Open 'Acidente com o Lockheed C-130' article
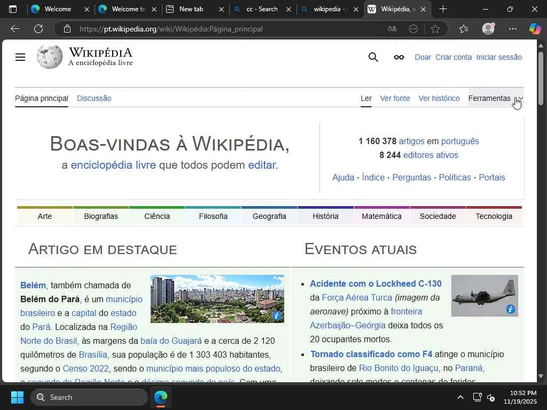Viewport: 547px width, 410px height. pos(376,284)
